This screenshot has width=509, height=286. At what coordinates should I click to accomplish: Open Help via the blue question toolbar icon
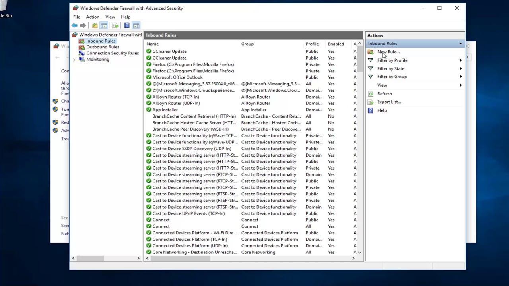tap(127, 25)
